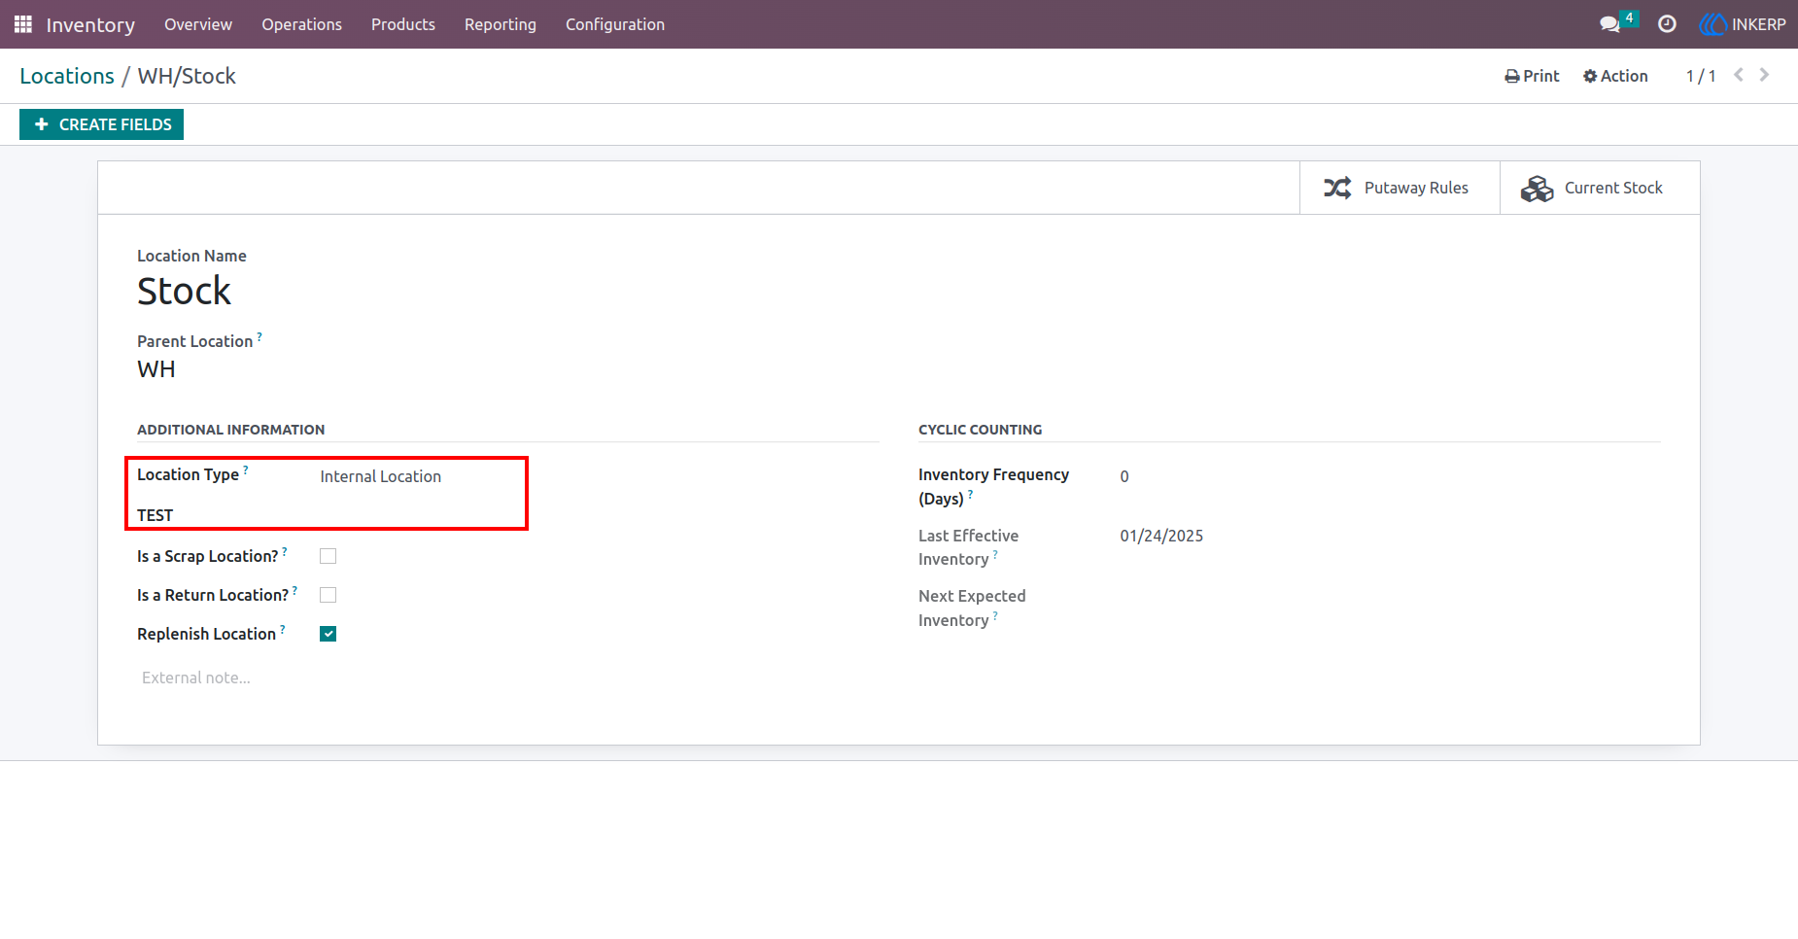Open the activities clock icon
The width and height of the screenshot is (1798, 939).
[1667, 24]
